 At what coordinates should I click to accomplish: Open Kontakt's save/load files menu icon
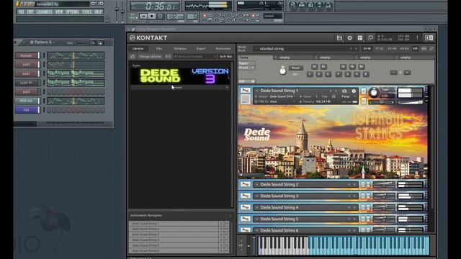point(339,38)
